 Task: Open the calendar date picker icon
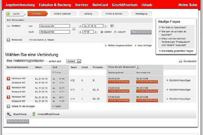[112, 26]
